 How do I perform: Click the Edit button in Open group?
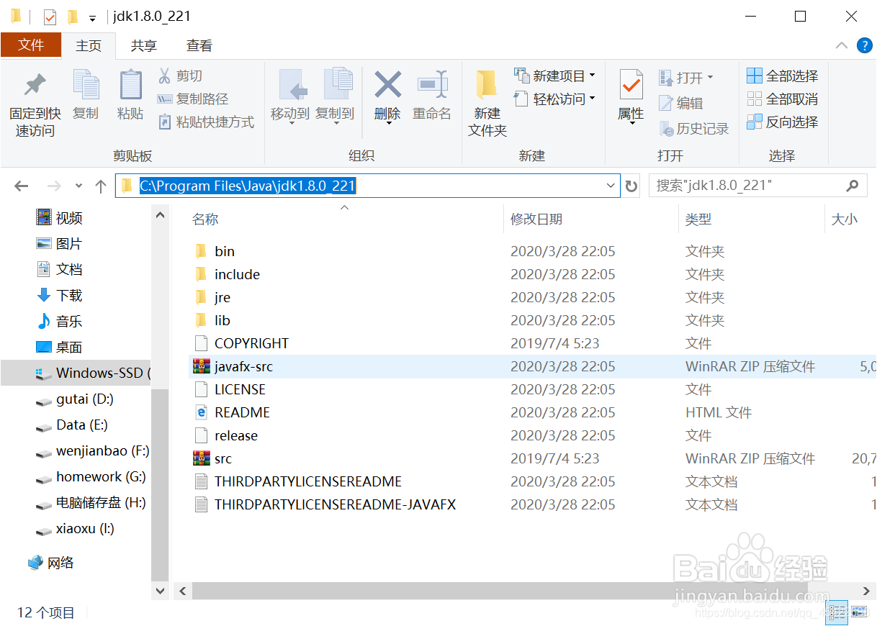point(681,103)
